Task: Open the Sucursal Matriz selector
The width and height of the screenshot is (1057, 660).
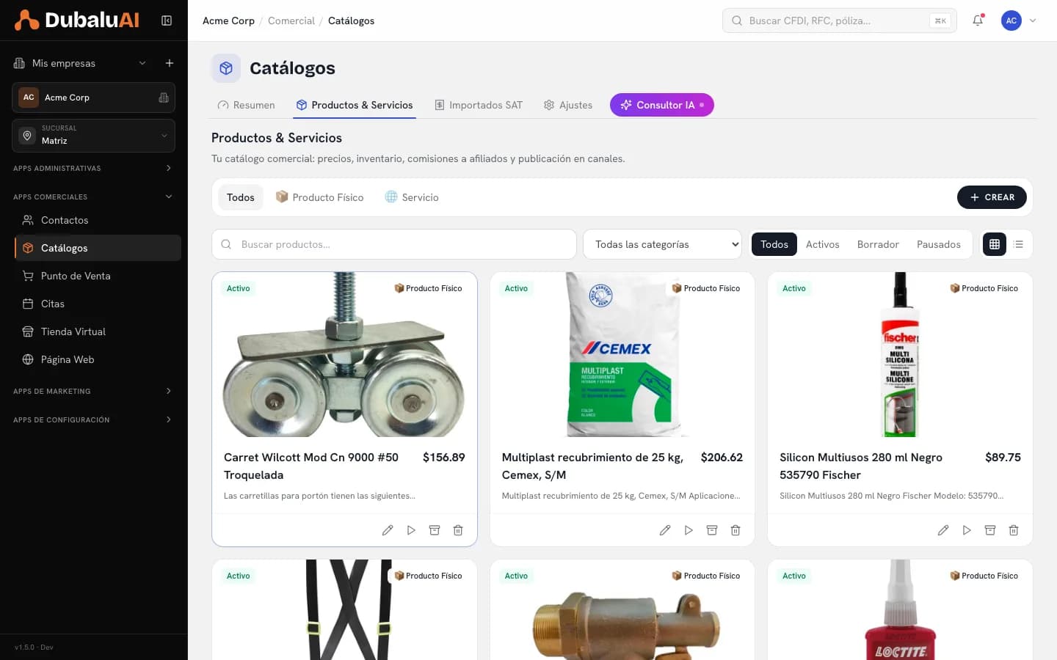Action: coord(93,136)
